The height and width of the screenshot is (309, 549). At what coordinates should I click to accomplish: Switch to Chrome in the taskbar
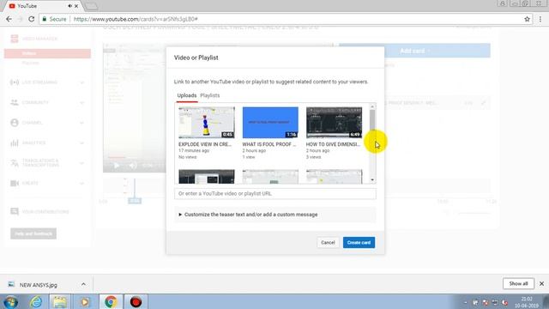point(111,301)
